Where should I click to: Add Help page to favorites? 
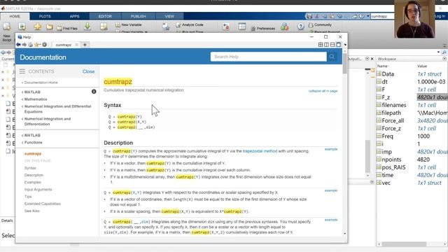click(37, 45)
